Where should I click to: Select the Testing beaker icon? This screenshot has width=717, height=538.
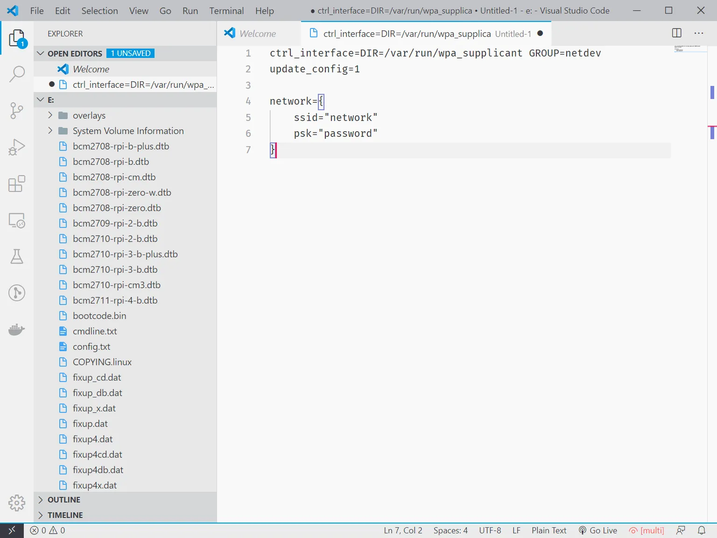coord(17,256)
